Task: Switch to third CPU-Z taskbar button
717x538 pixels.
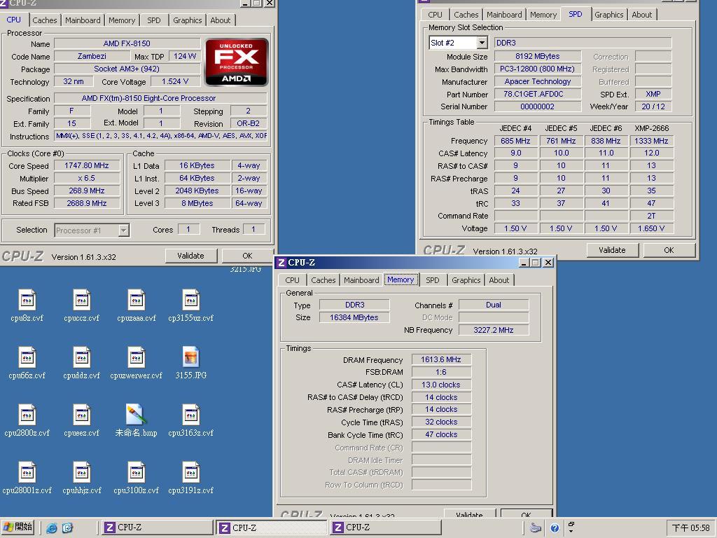Action: [x=386, y=527]
